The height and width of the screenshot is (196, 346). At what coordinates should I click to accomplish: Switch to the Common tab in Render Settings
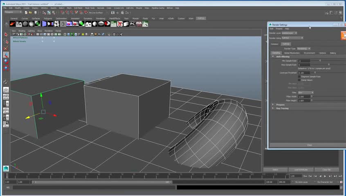pos(274,44)
